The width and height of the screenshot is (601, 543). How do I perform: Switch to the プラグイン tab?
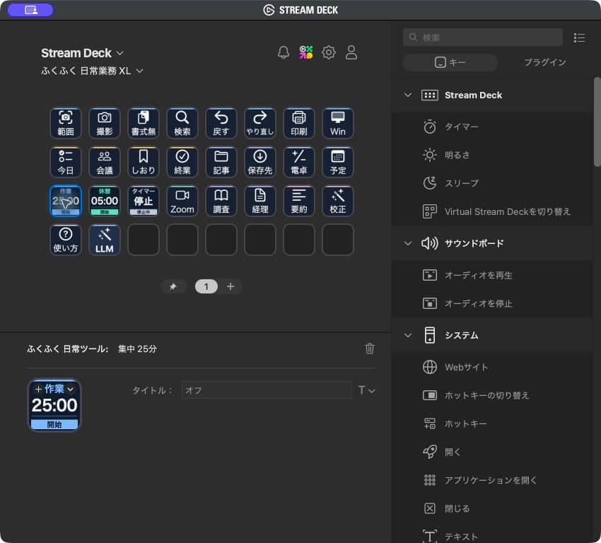[544, 62]
